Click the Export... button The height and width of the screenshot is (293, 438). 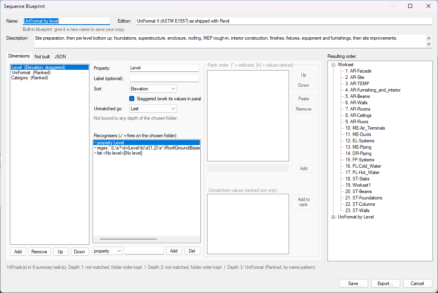coord(385,283)
